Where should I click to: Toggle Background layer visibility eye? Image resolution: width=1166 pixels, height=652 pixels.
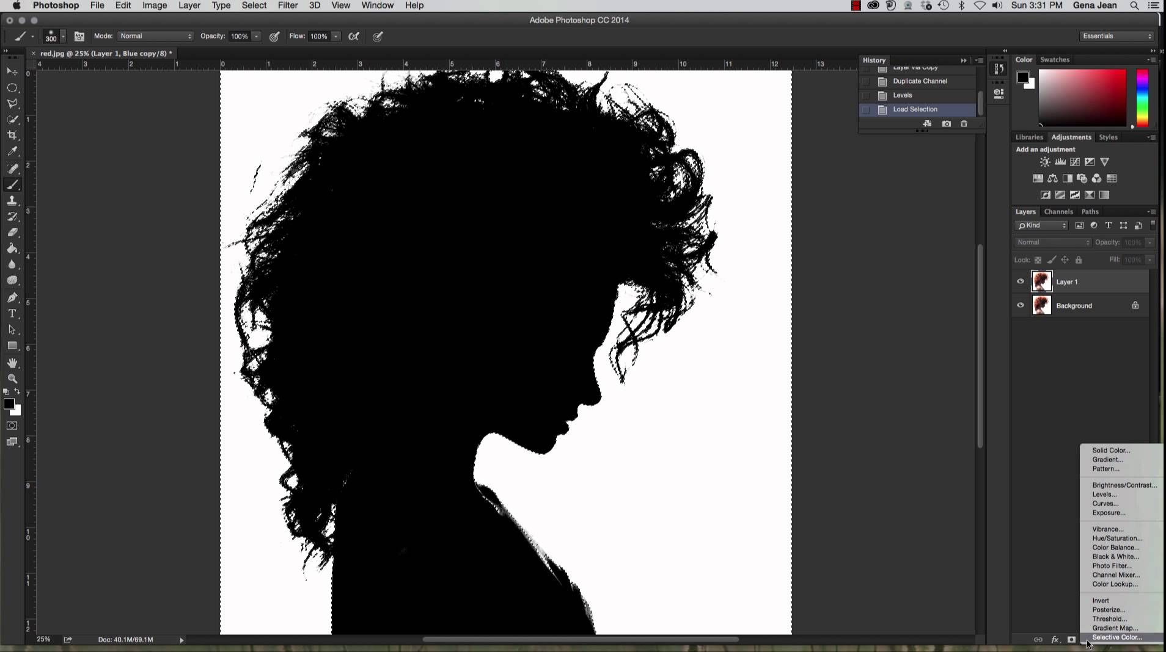tap(1021, 306)
